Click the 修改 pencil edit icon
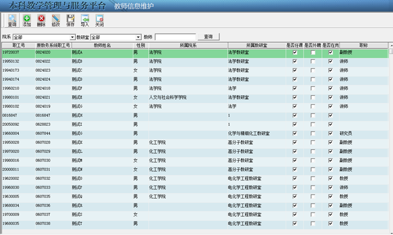393x235 pixels. [x=56, y=20]
